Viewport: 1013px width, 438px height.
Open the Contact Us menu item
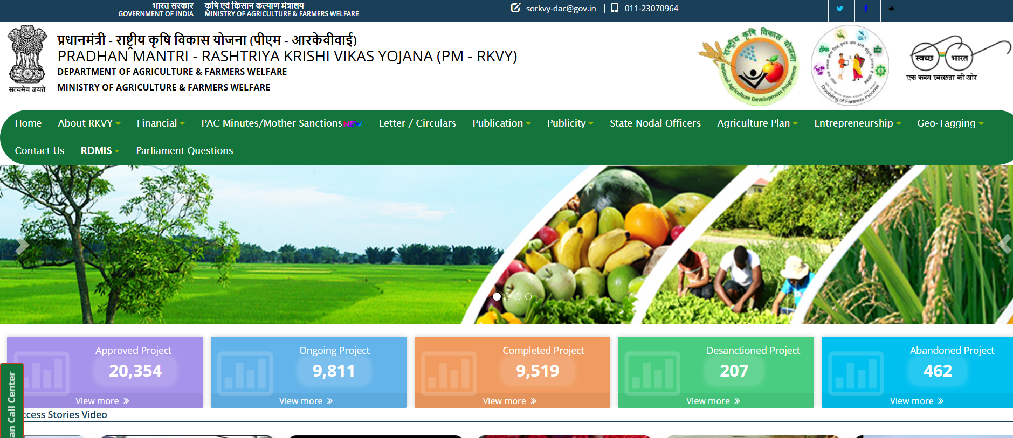39,151
